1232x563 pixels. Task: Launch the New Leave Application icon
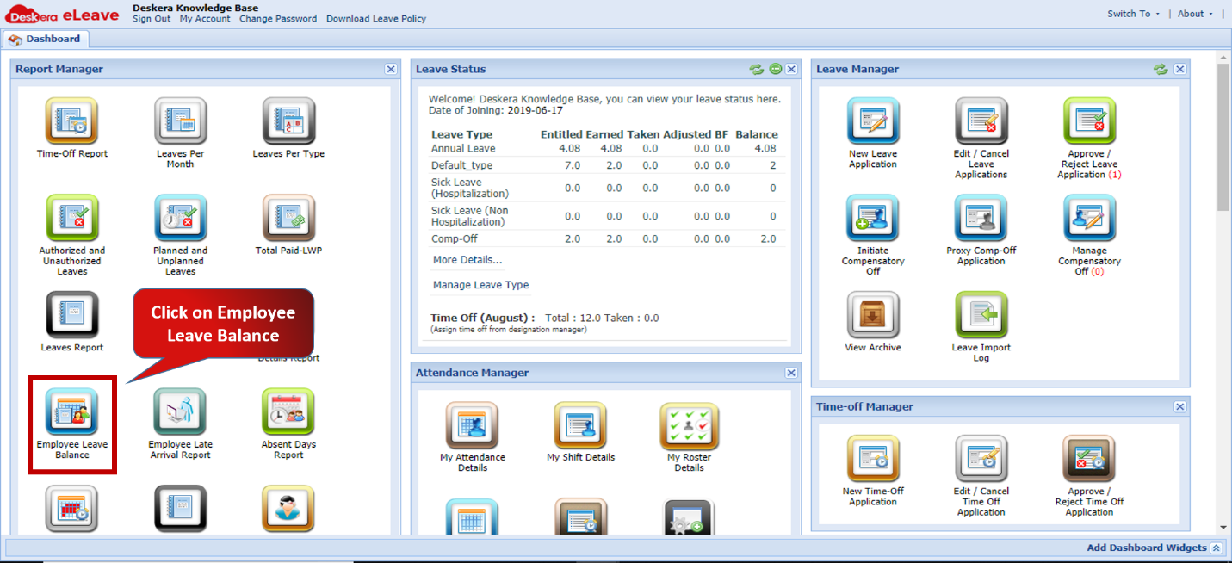point(872,121)
